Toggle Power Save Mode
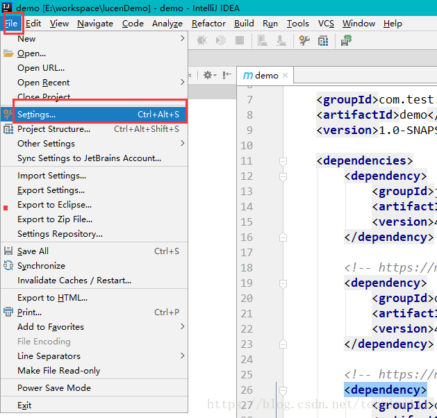 [x=94, y=388]
